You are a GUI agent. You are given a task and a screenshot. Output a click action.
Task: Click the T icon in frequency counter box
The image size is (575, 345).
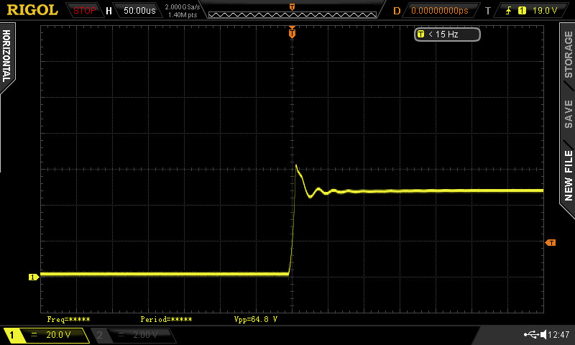pos(420,34)
